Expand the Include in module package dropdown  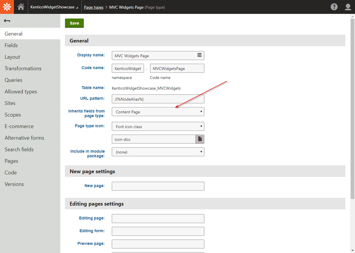pyautogui.click(x=158, y=152)
